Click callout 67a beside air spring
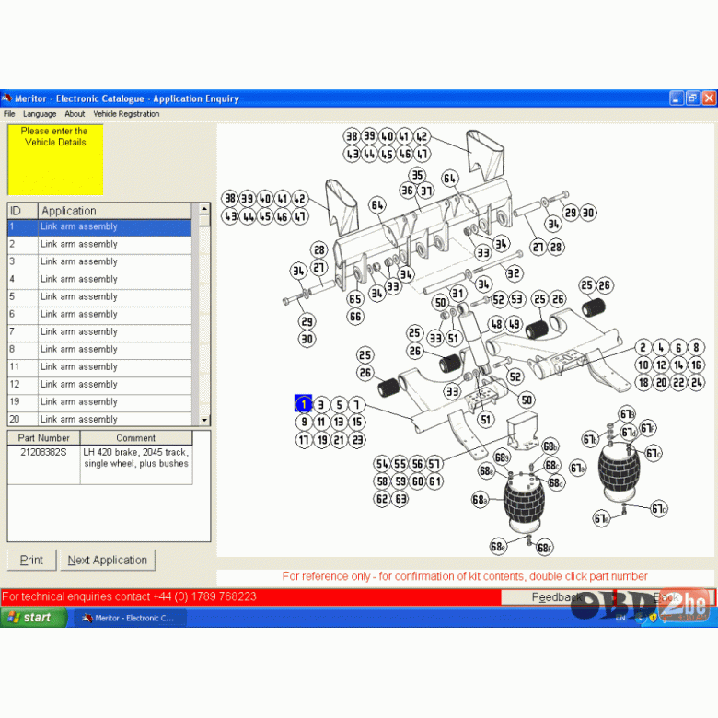The image size is (718, 718). [578, 469]
